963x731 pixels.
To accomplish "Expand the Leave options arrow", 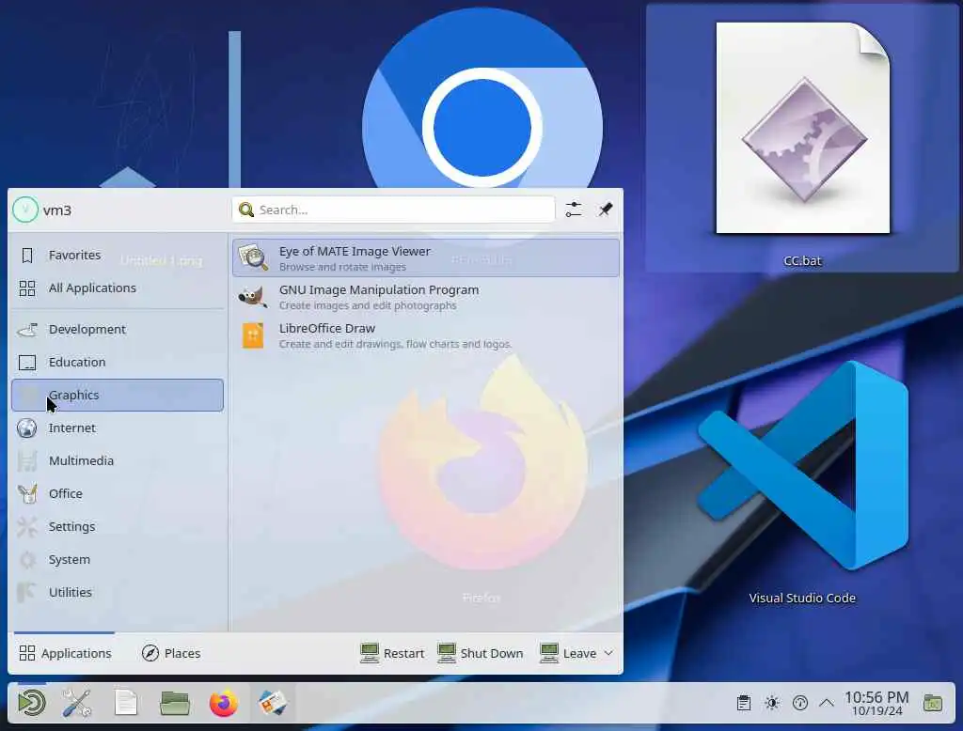I will (x=608, y=653).
